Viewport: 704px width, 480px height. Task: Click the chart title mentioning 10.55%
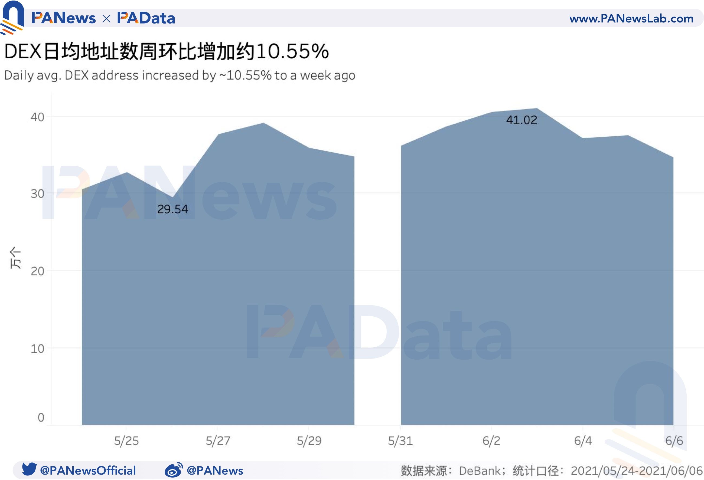tap(167, 51)
